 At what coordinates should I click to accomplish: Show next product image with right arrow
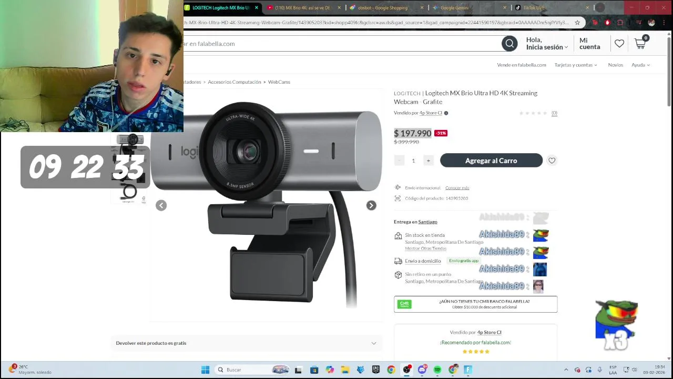371,206
